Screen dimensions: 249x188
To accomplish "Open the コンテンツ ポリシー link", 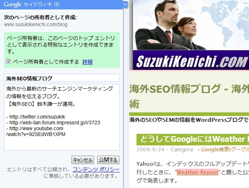I will pos(96,169).
